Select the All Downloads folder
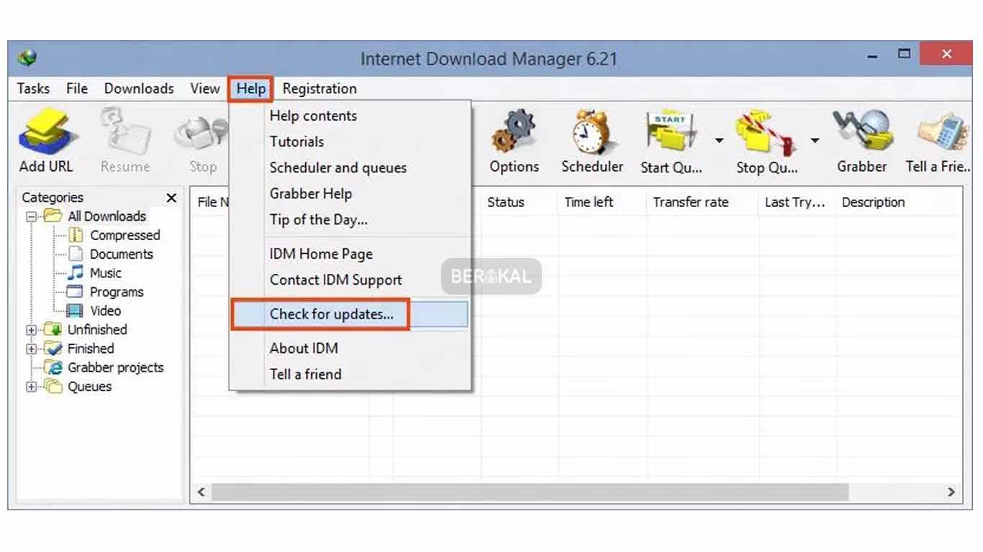 coord(107,216)
